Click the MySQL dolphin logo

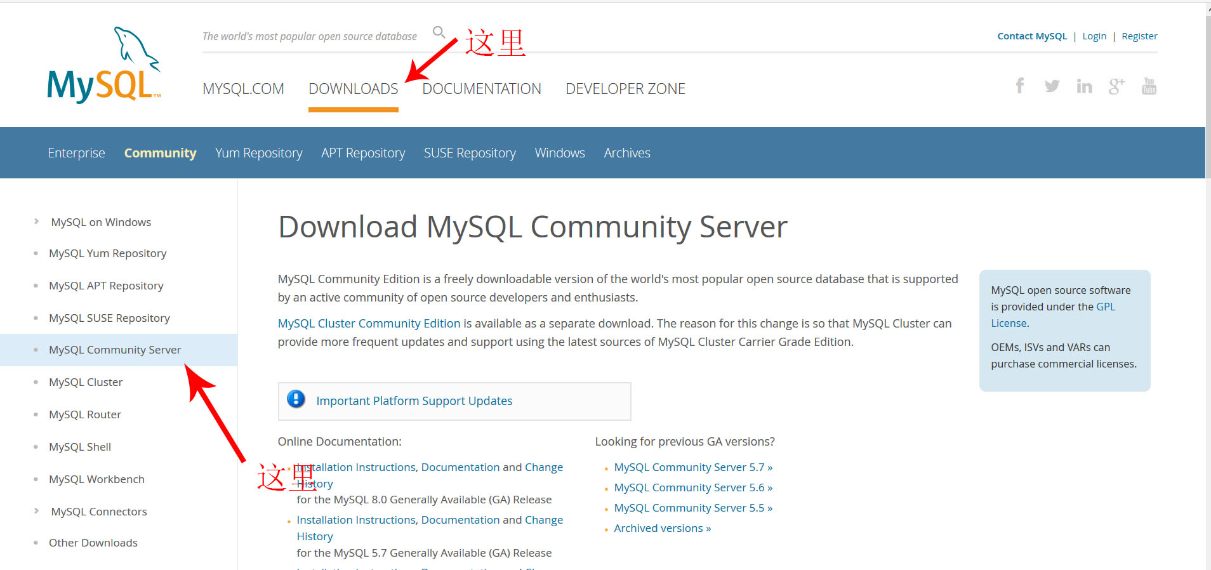tap(105, 65)
